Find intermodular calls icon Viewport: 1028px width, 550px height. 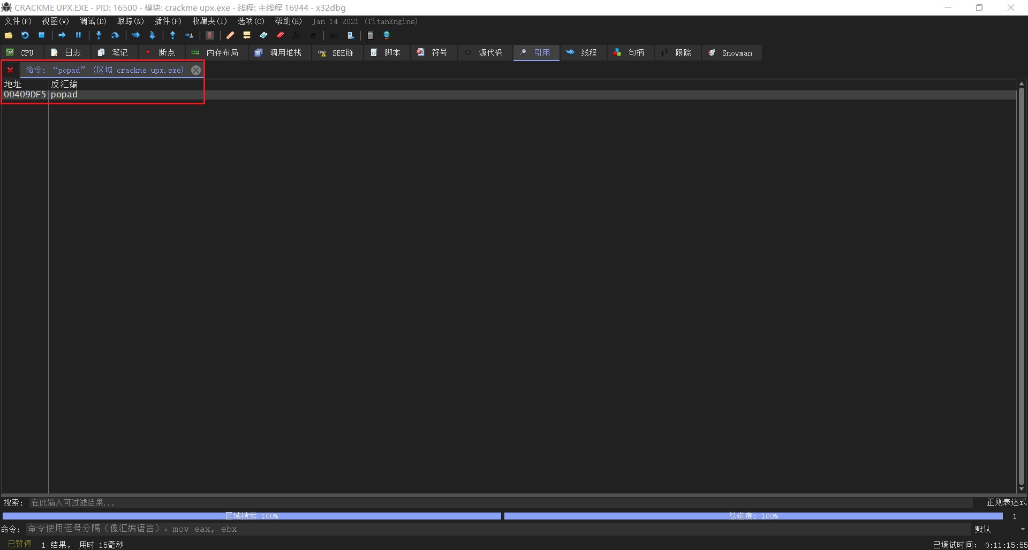coord(350,35)
